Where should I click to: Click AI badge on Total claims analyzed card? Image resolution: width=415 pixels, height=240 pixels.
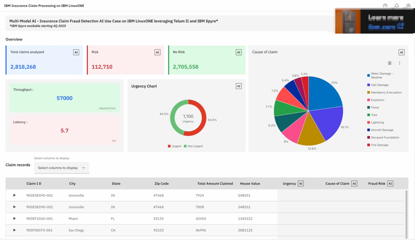click(76, 52)
